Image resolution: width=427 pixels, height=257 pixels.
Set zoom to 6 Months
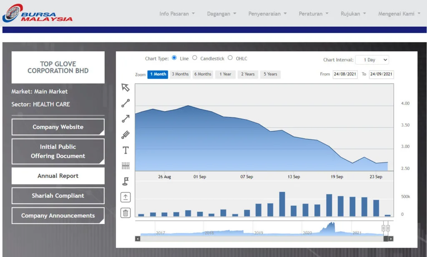tap(203, 75)
